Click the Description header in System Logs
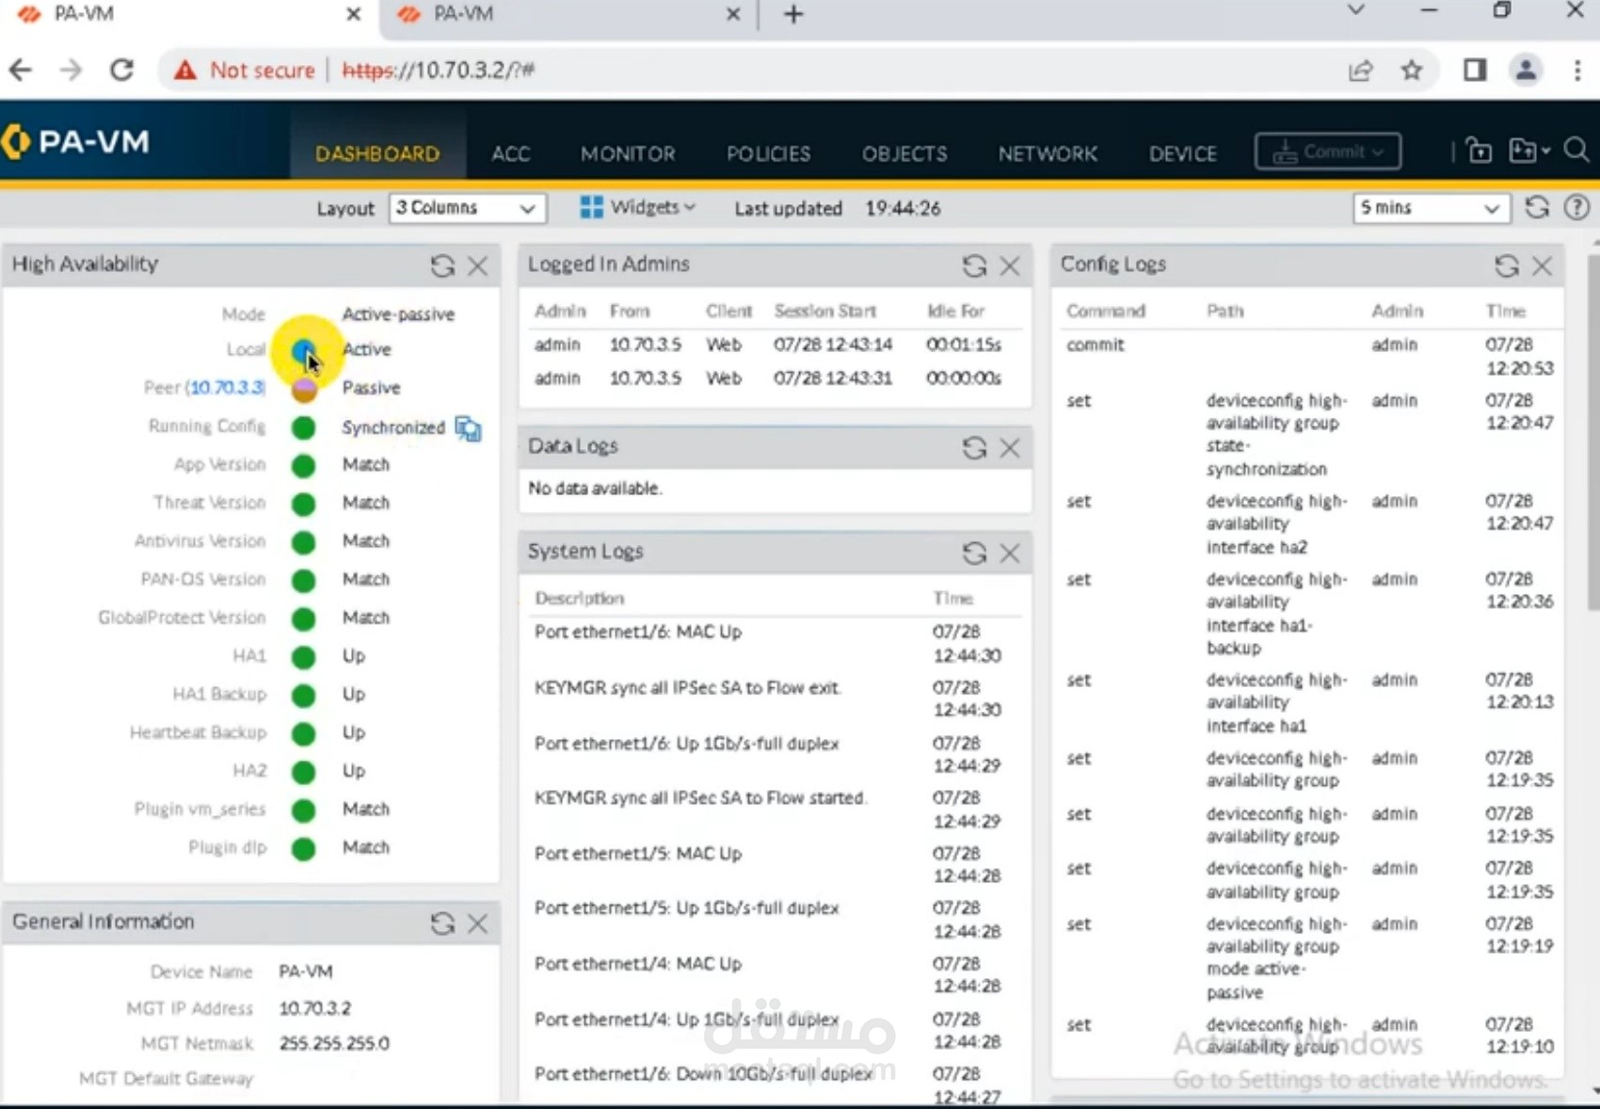Screen dimensions: 1600x1109 [x=579, y=598]
